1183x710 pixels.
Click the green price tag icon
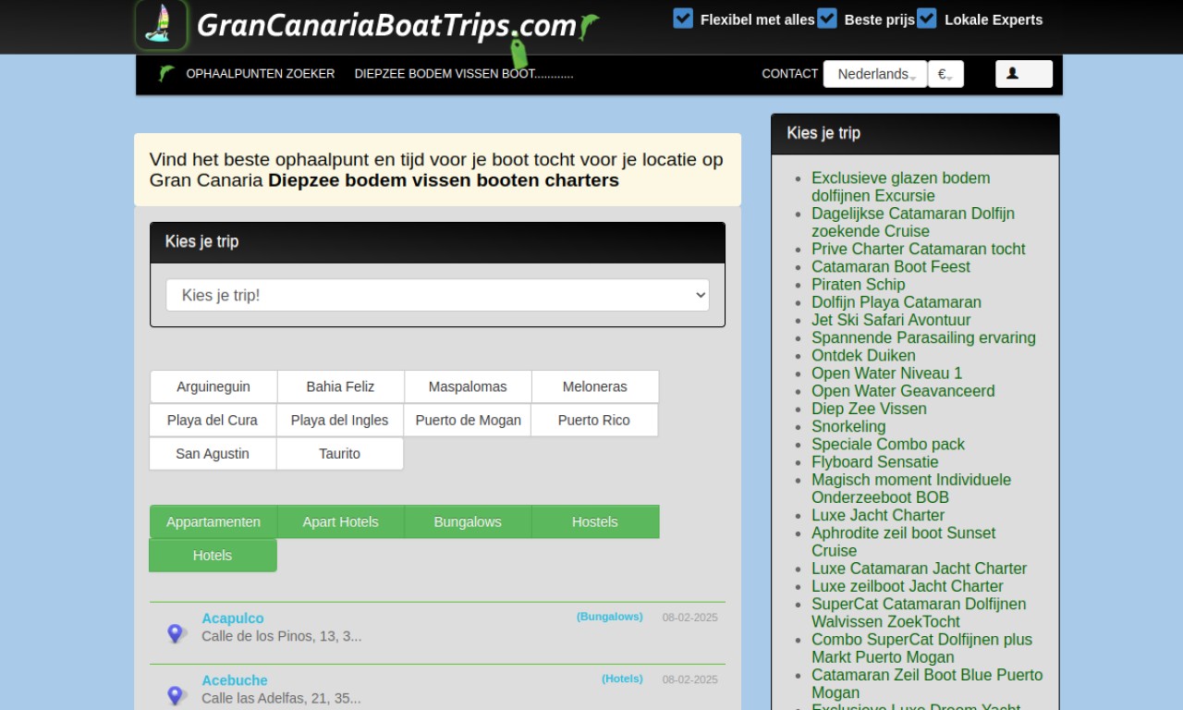518,52
